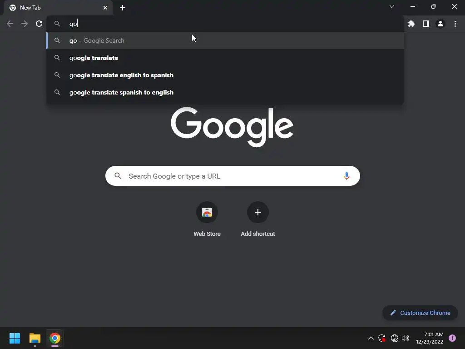
Task: Focus the 'Search Google or type a URL' box
Action: point(232,176)
